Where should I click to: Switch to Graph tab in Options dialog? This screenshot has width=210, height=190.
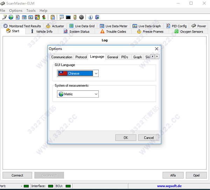pyautogui.click(x=138, y=57)
